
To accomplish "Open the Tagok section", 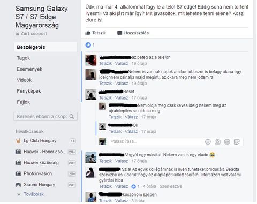I will 24,58.
